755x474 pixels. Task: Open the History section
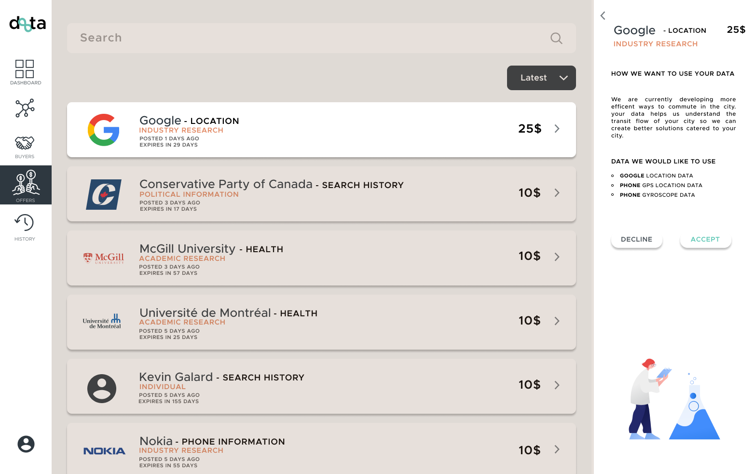tap(25, 228)
